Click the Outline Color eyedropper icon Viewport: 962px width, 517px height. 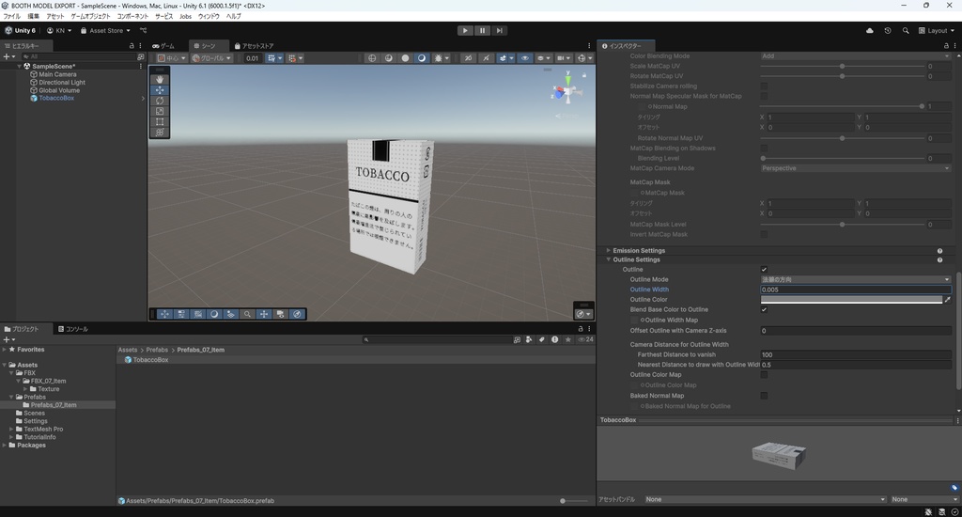(x=947, y=300)
